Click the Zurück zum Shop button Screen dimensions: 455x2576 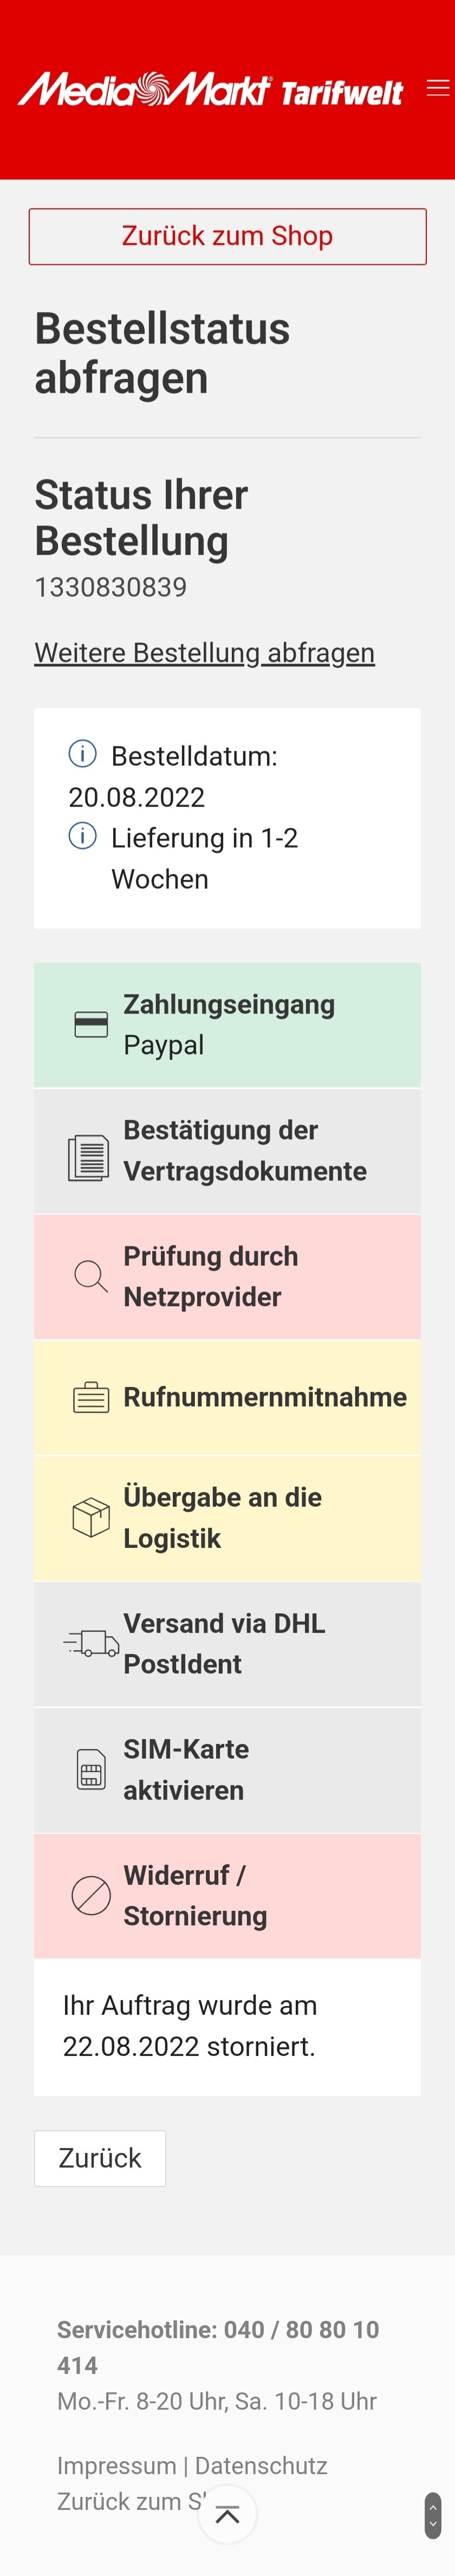[227, 236]
